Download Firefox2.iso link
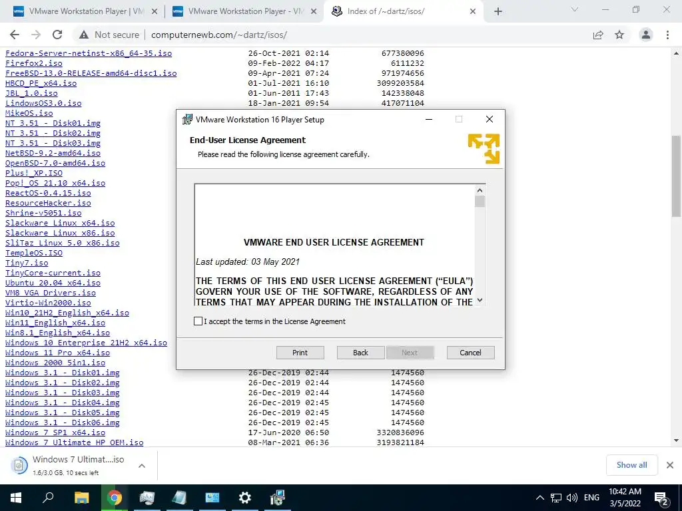 (34, 63)
